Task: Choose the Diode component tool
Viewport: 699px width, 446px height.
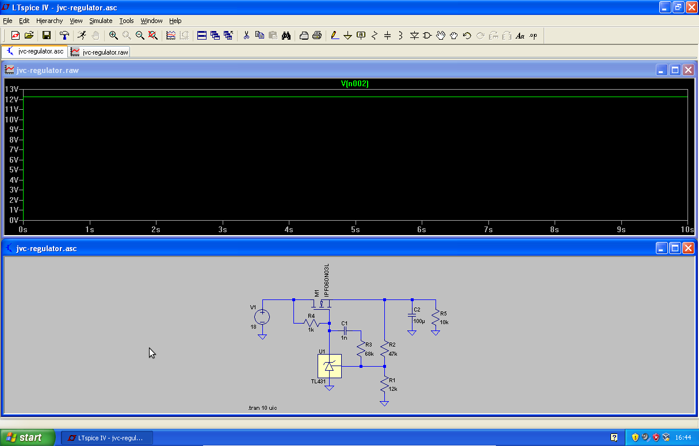Action: 414,36
